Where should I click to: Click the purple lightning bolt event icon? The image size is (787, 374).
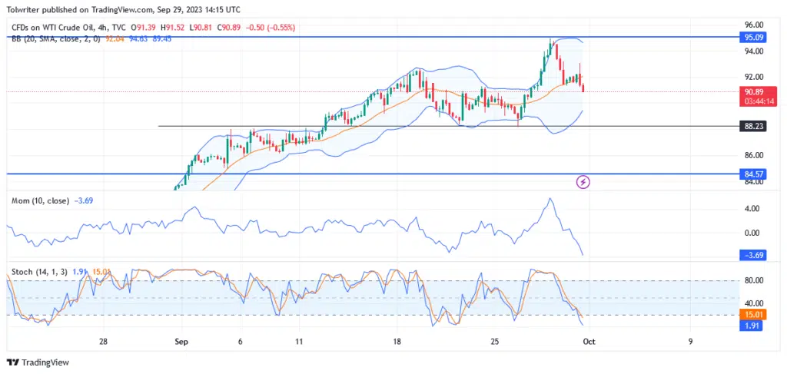pos(583,182)
